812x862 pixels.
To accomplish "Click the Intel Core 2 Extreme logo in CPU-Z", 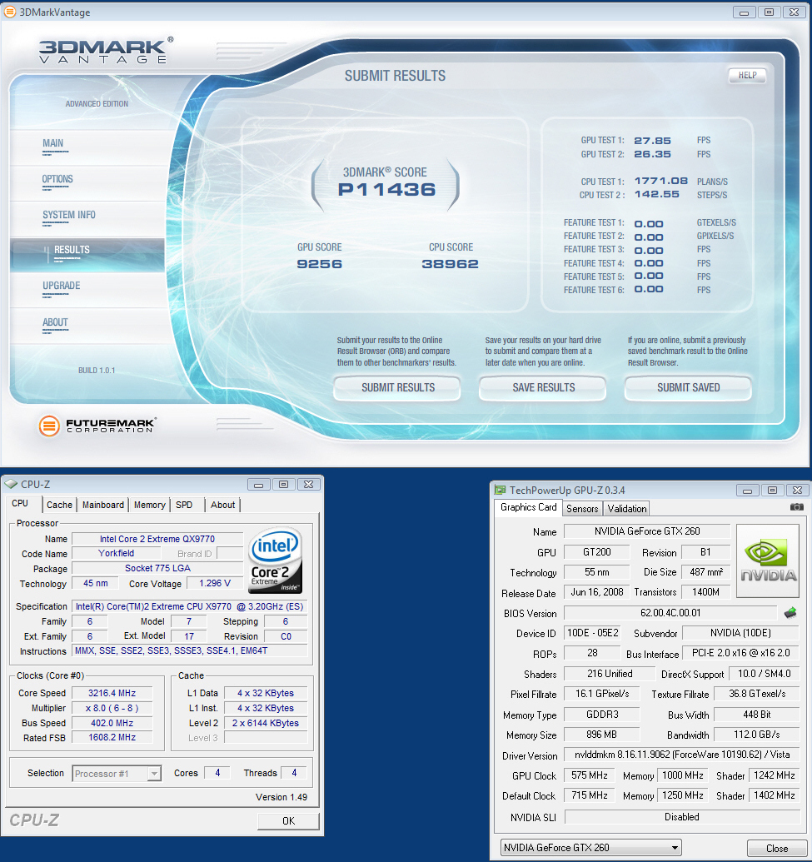I will (x=275, y=561).
